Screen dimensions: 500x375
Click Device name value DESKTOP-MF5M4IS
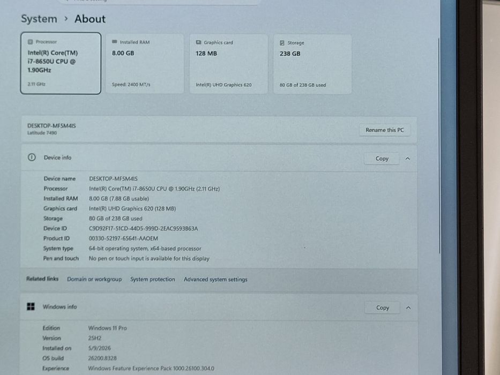click(x=113, y=178)
